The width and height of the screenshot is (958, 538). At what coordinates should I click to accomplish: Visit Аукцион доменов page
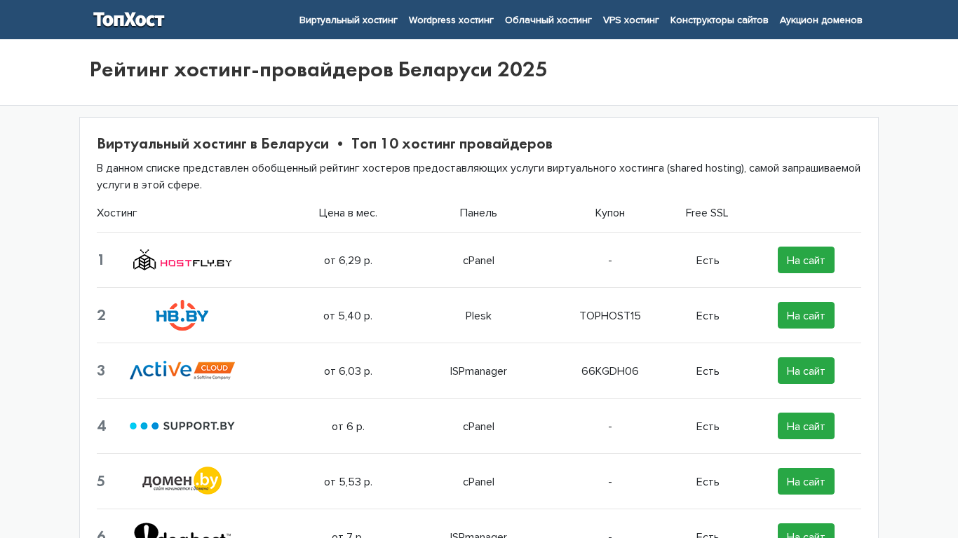coord(821,20)
